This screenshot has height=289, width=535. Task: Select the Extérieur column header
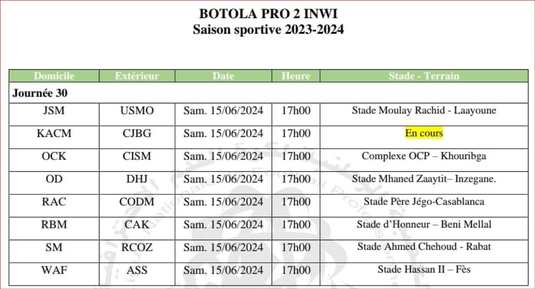point(137,76)
